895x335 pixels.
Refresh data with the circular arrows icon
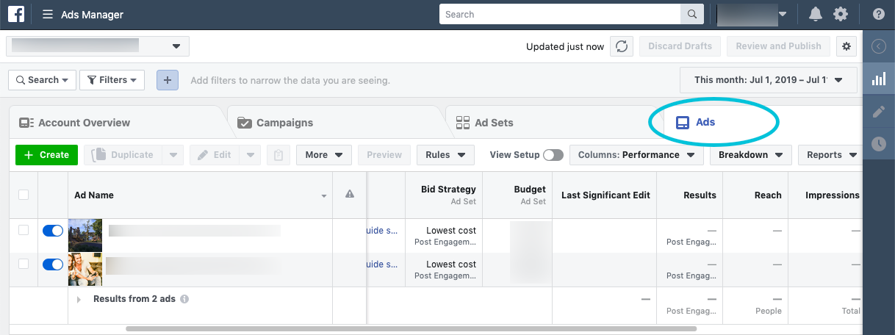point(622,46)
